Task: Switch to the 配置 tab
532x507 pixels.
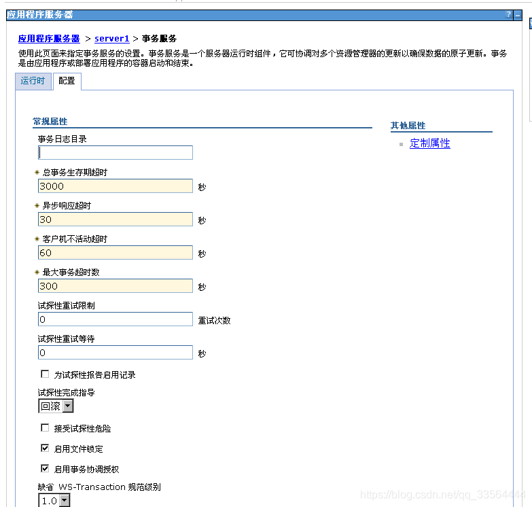Action: [67, 81]
